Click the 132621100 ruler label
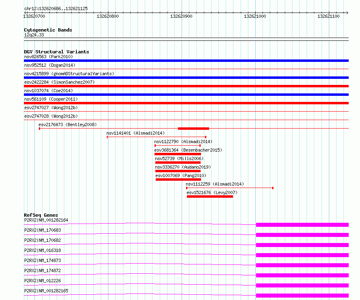This screenshot has width=360, height=300. click(x=328, y=16)
